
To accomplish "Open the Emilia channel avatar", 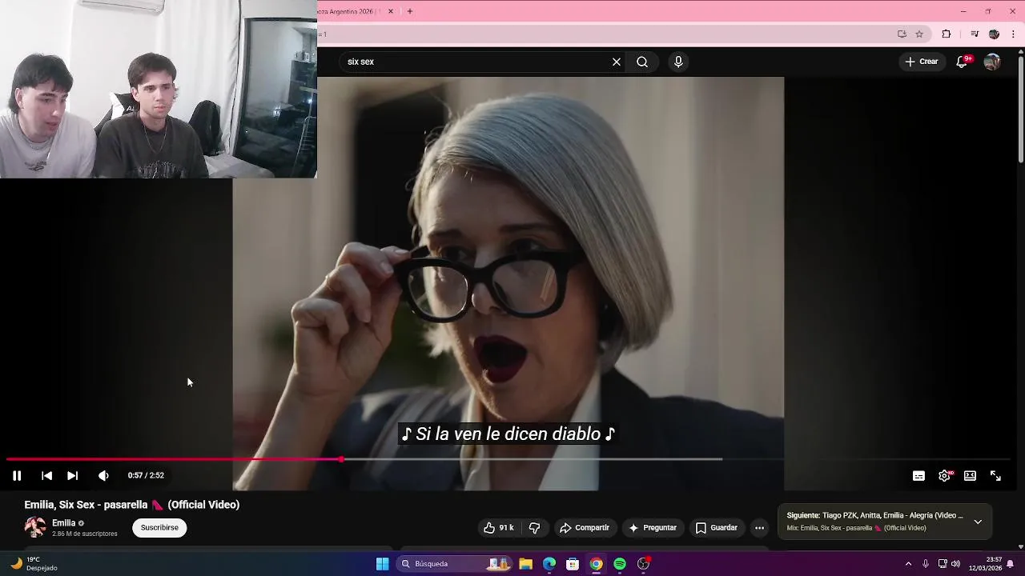I will point(35,527).
